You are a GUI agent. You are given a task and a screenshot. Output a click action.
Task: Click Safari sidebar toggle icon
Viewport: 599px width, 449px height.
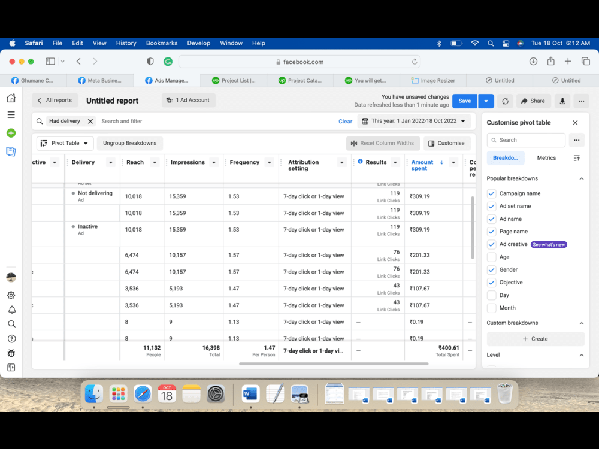[x=50, y=62]
